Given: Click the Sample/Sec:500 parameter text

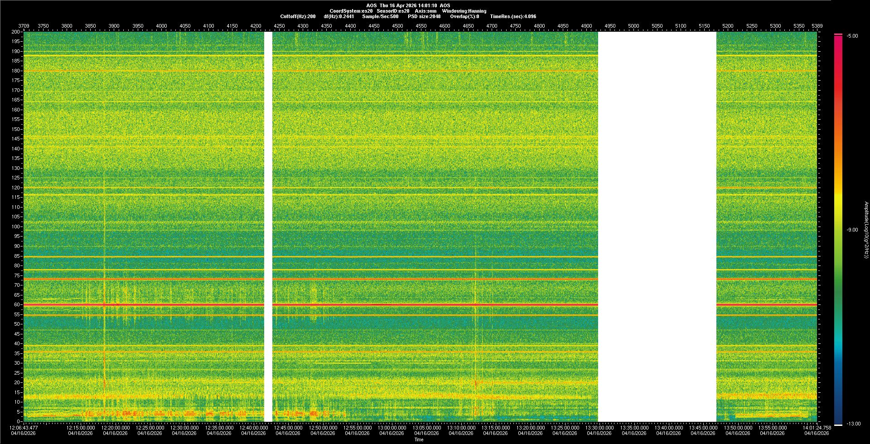Looking at the screenshot, I should click(x=380, y=16).
